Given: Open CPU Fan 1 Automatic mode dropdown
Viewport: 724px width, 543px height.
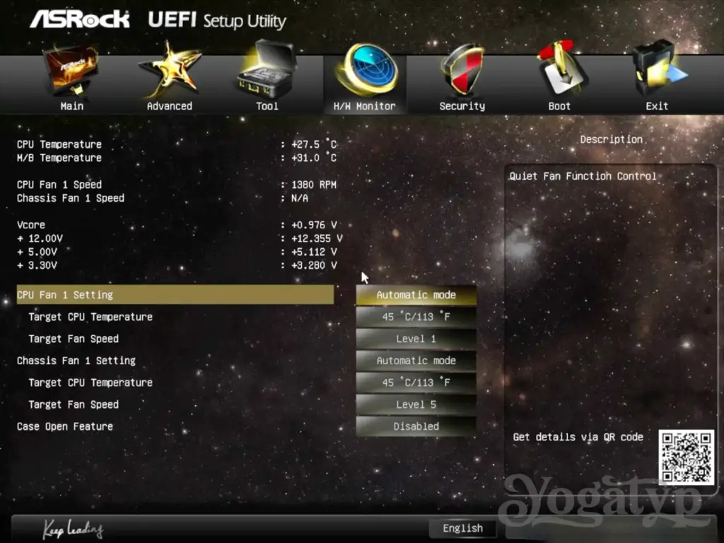Looking at the screenshot, I should tap(416, 295).
